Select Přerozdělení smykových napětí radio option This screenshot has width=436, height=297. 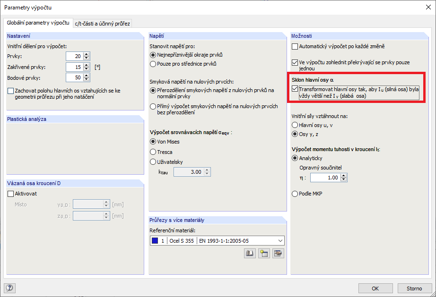coord(153,91)
